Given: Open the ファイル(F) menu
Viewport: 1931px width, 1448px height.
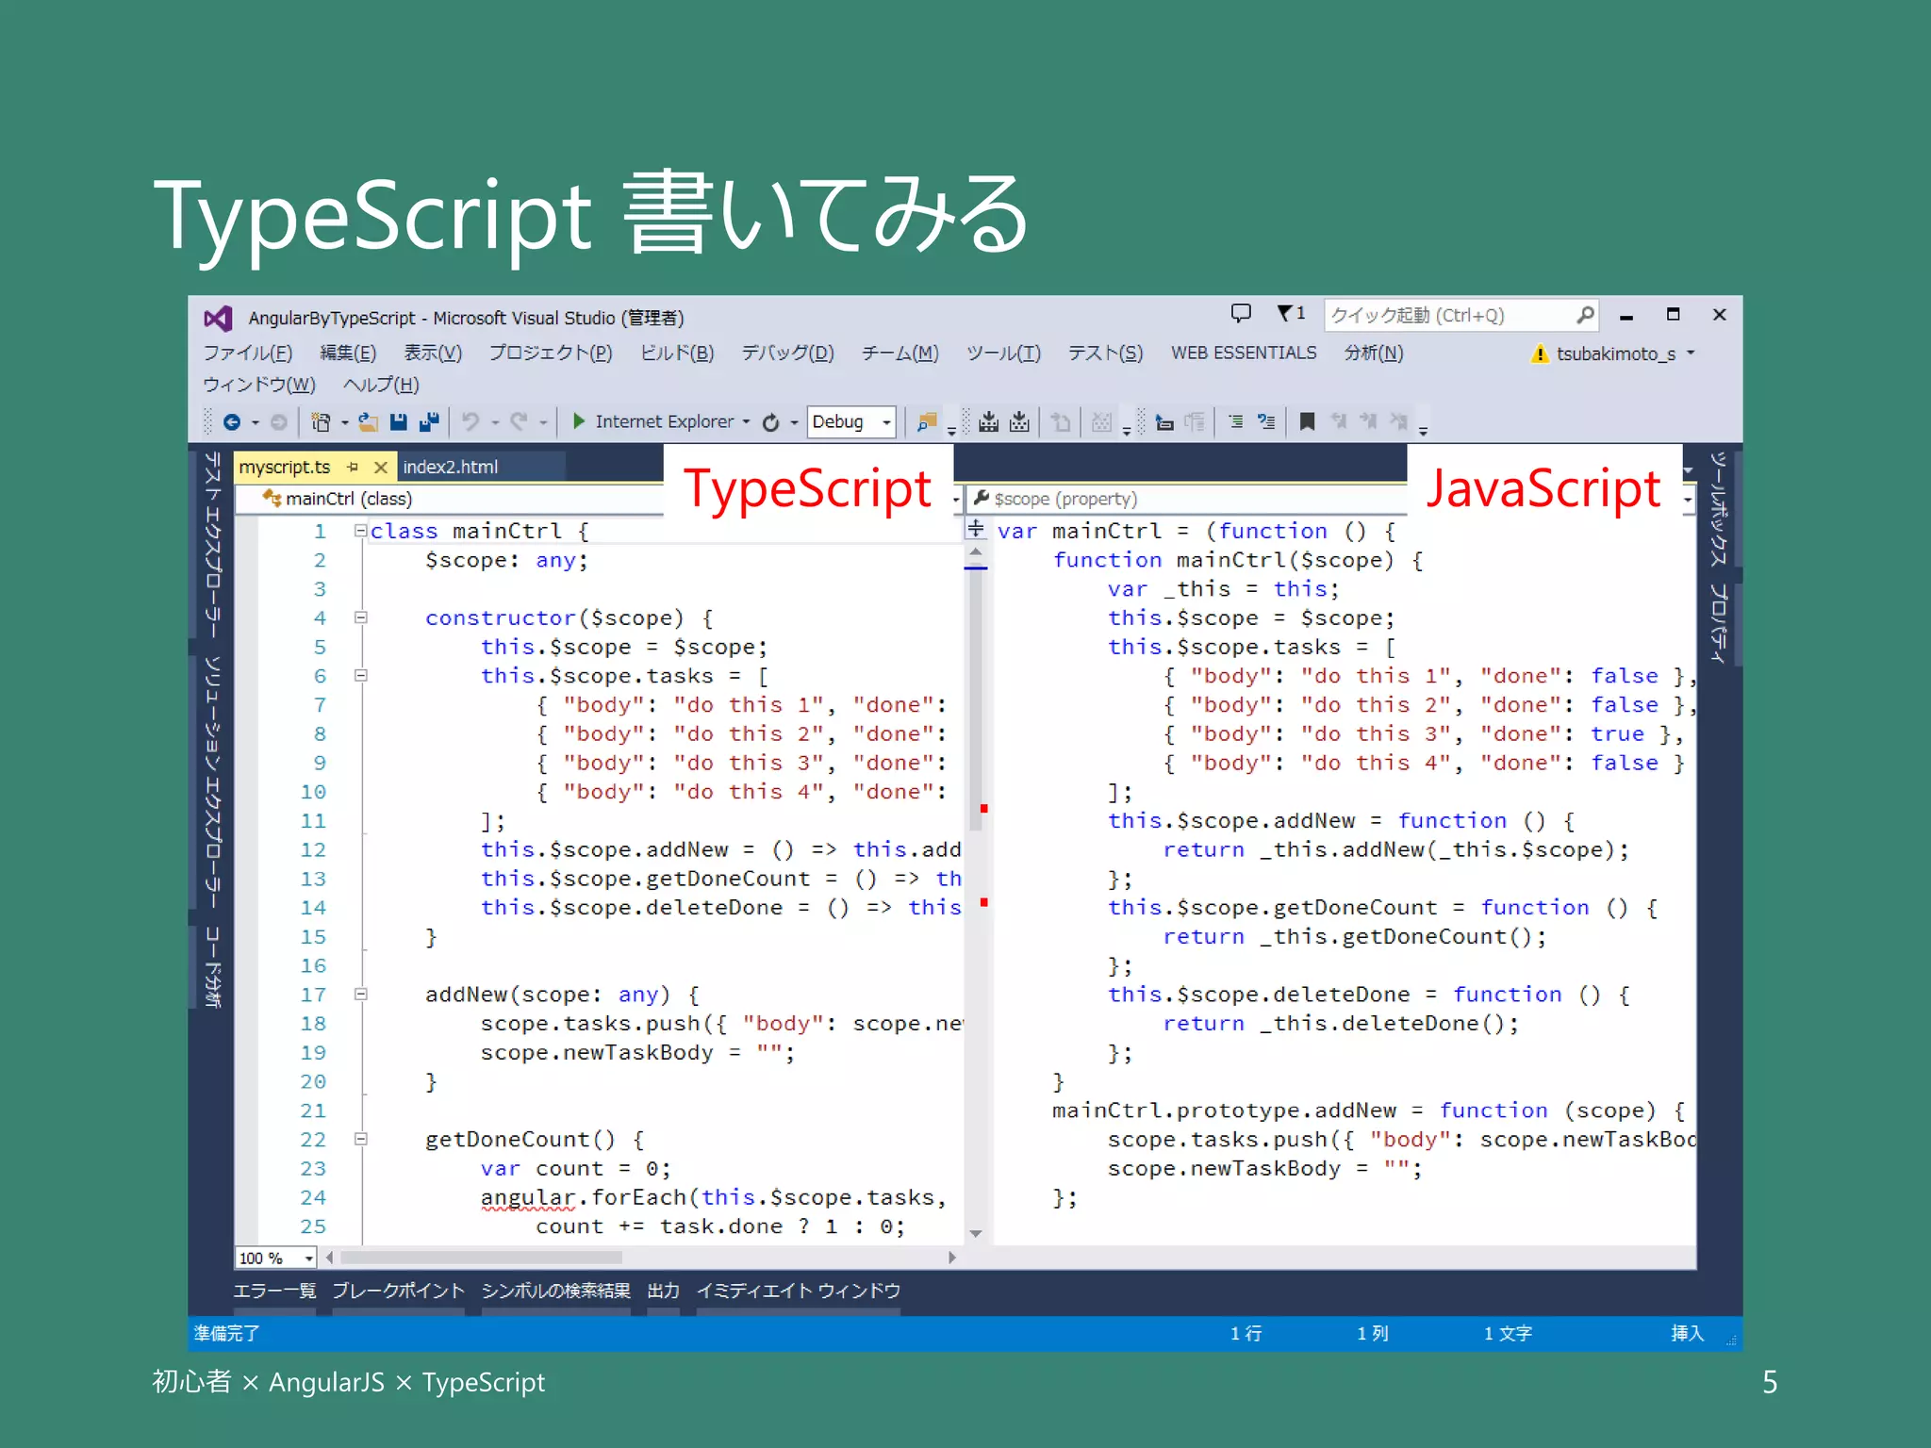Looking at the screenshot, I should click(248, 354).
